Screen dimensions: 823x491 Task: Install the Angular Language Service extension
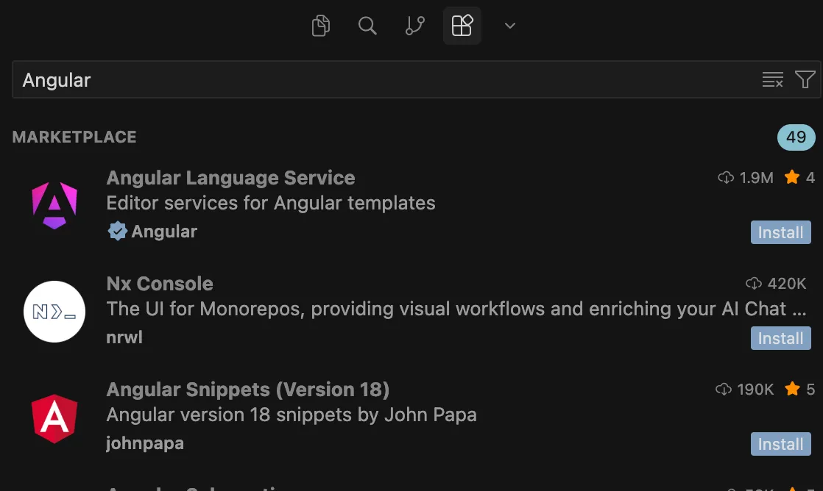pos(780,232)
